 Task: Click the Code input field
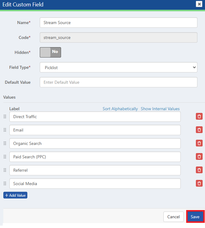tap(118, 37)
